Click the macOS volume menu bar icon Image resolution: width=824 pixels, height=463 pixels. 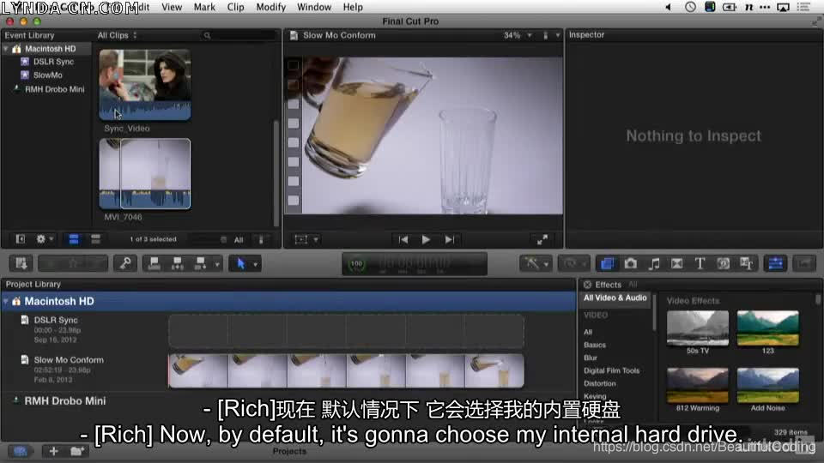669,8
